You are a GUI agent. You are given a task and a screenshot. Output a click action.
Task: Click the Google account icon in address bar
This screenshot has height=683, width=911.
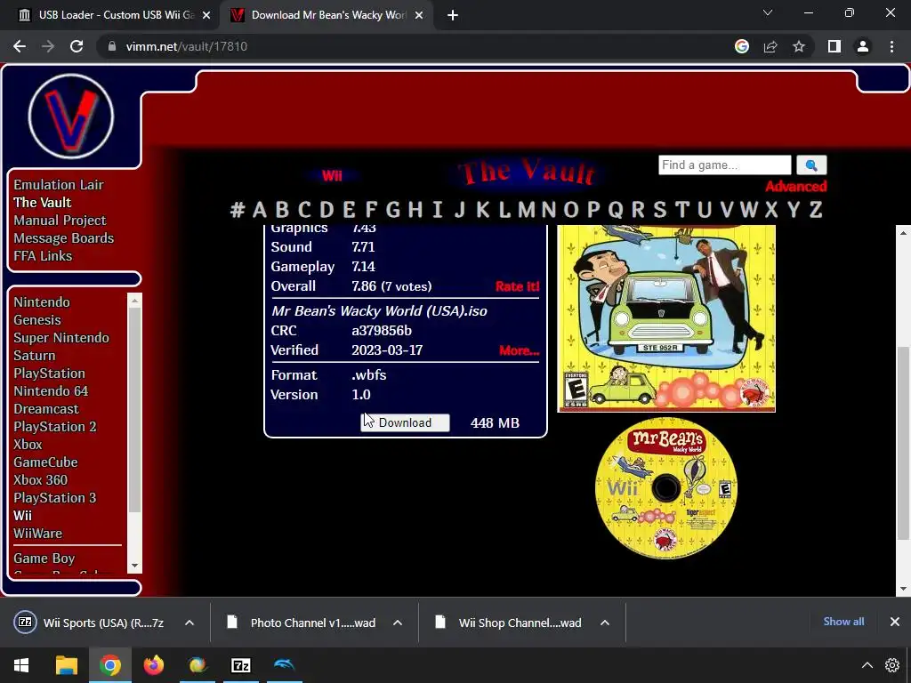pyautogui.click(x=742, y=46)
